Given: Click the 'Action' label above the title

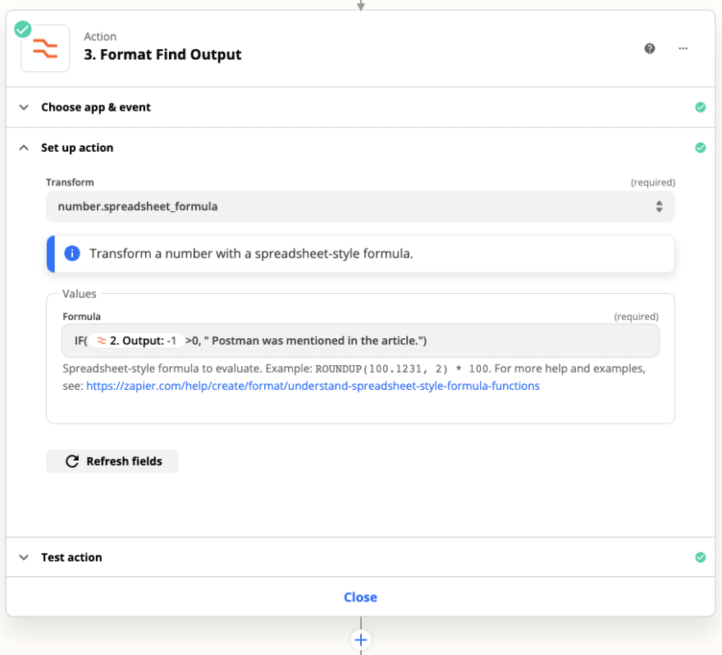Looking at the screenshot, I should pos(100,36).
